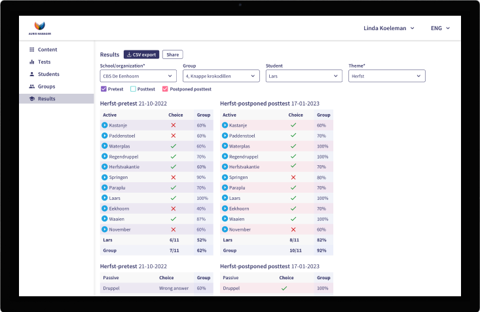This screenshot has width=480, height=312.
Task: Open the Student dropdown showing Lars
Action: [x=304, y=76]
